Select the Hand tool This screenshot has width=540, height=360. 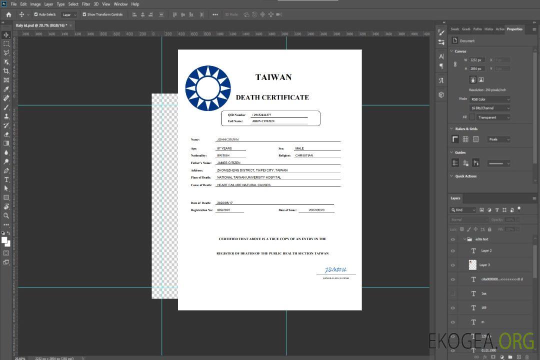6,206
